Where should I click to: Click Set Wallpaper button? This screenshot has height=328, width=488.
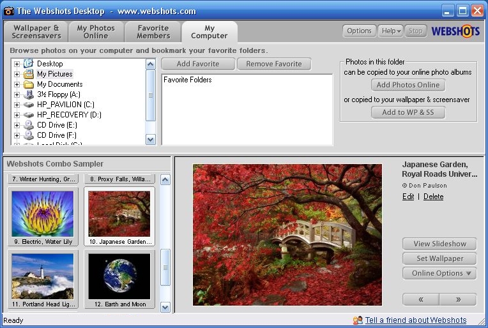coord(439,258)
